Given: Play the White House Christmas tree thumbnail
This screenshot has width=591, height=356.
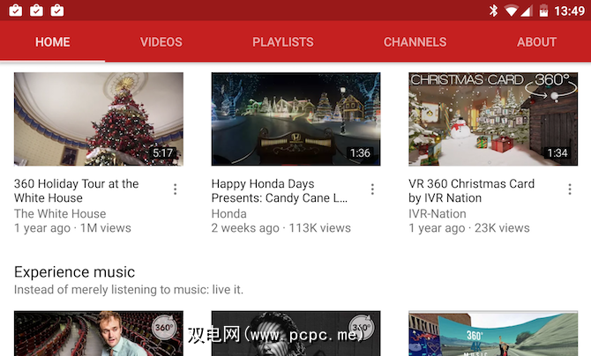Looking at the screenshot, I should (x=99, y=119).
